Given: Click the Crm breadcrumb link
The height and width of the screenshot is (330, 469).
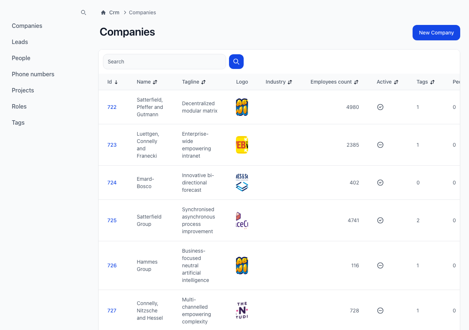Looking at the screenshot, I should 114,12.
